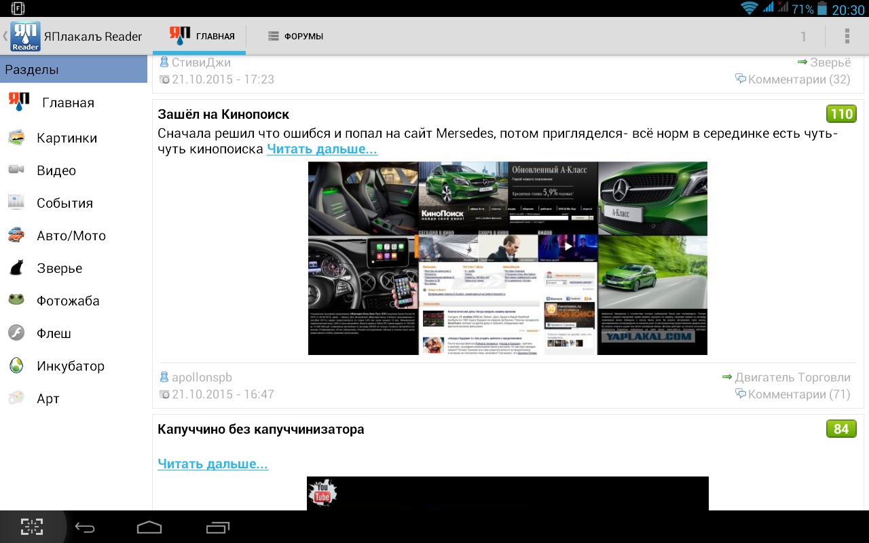Open the Авто/Мото car icon
Screen dimensions: 869x543
16,236
